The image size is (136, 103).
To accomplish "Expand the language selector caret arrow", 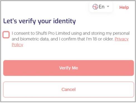I will [x=108, y=6].
